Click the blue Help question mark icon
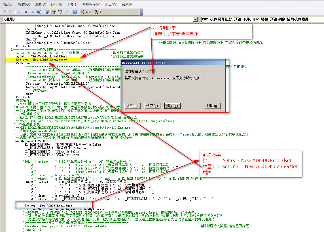Viewport: 324px width, 232px height. 75,12
